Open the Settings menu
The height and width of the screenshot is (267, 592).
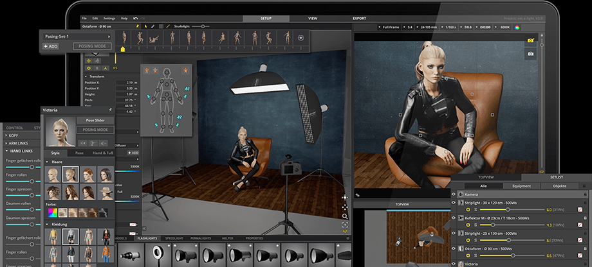pos(109,19)
